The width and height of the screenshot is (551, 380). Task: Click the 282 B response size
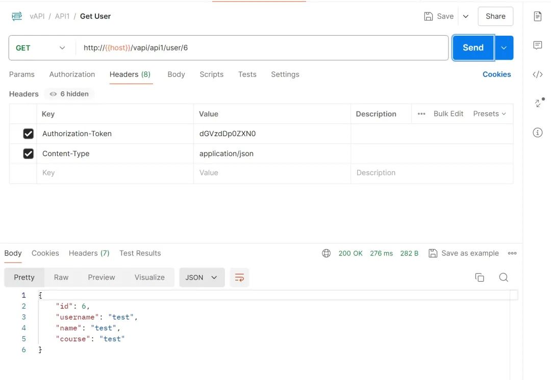pyautogui.click(x=409, y=253)
